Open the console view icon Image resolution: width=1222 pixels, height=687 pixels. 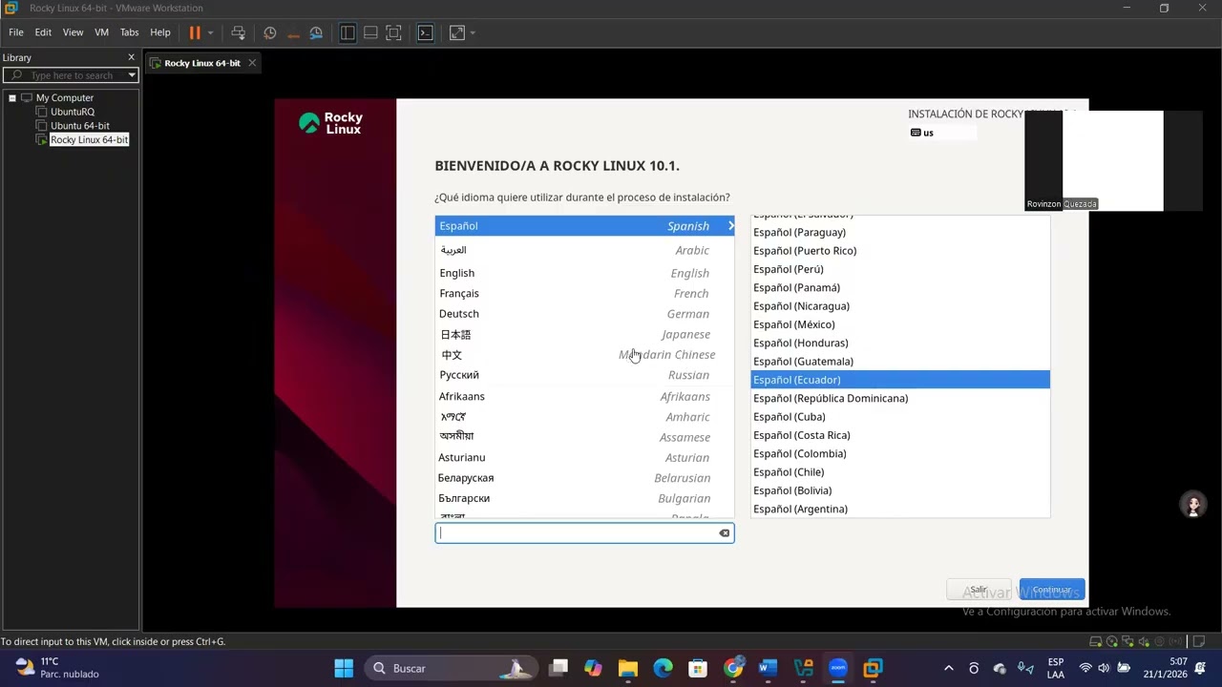pyautogui.click(x=426, y=32)
